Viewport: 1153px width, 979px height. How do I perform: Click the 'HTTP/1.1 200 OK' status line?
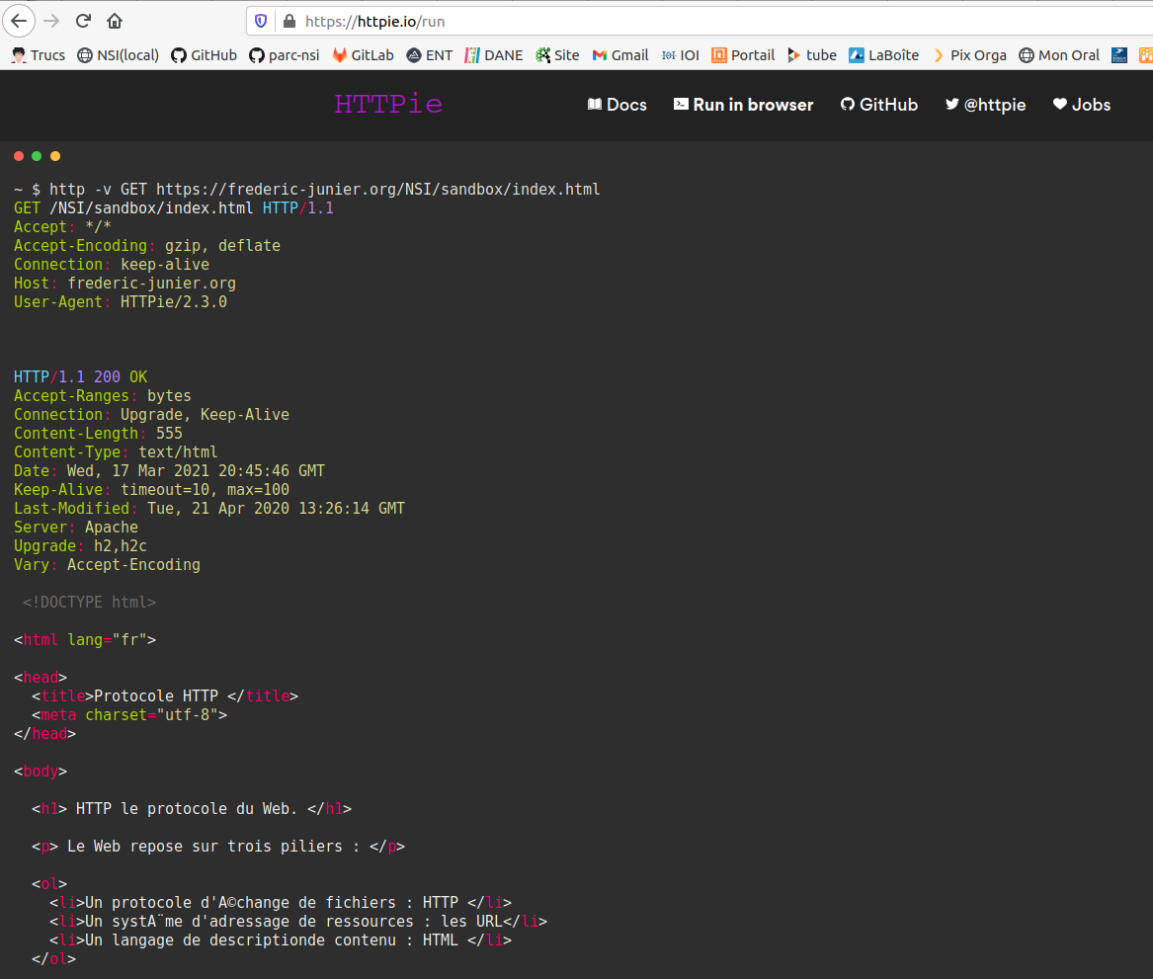(80, 377)
